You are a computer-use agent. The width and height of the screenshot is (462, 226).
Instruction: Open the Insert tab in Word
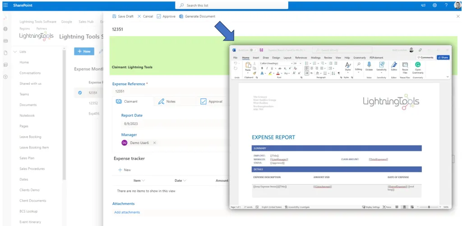[256, 58]
